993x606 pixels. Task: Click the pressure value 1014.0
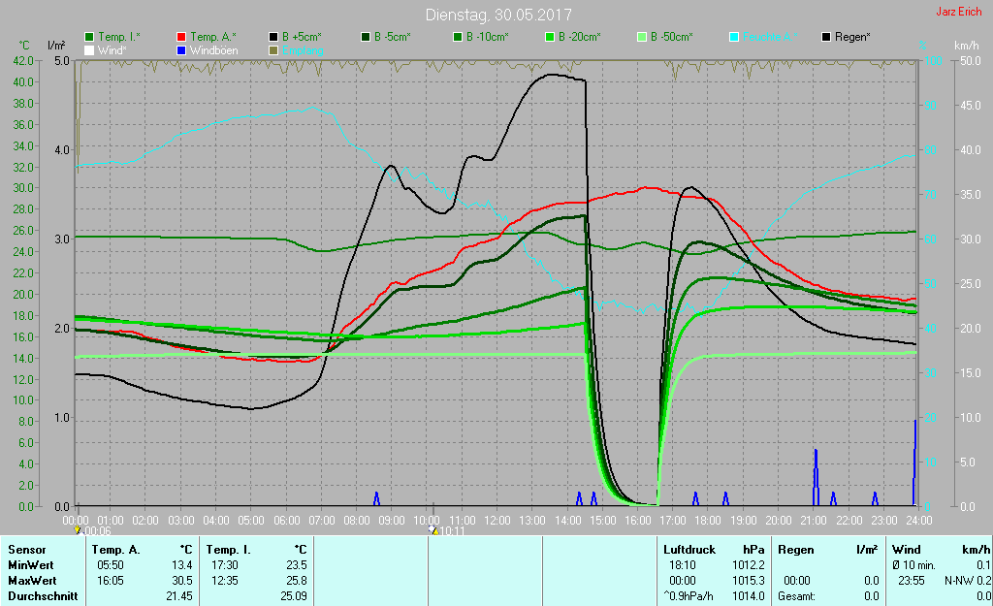pyautogui.click(x=748, y=596)
